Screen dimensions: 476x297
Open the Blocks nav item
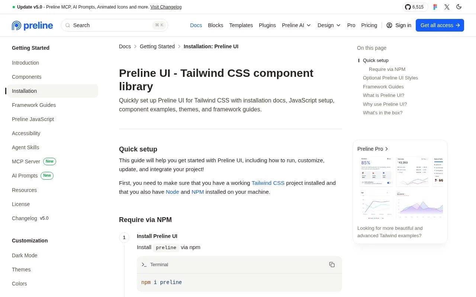(x=216, y=25)
